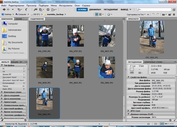Expand the Дата создания filter section
This screenshot has width=177, height=127.
point(2,95)
